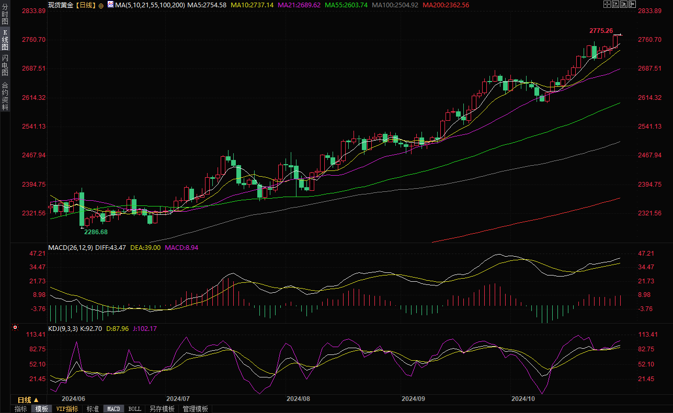Toggle the MACD template button
The image size is (673, 413).
tap(113, 409)
